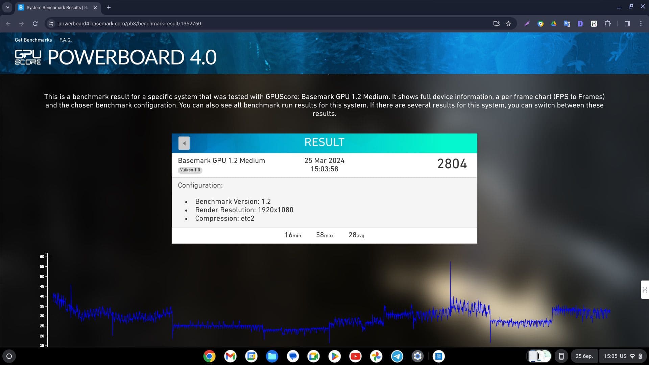This screenshot has width=649, height=365.
Task: Click the address bar URL field
Action: 270,24
